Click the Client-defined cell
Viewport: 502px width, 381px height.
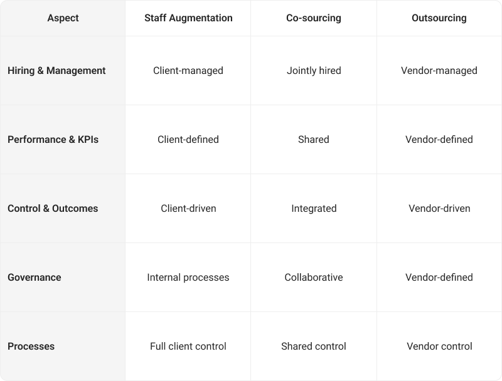pyautogui.click(x=188, y=140)
